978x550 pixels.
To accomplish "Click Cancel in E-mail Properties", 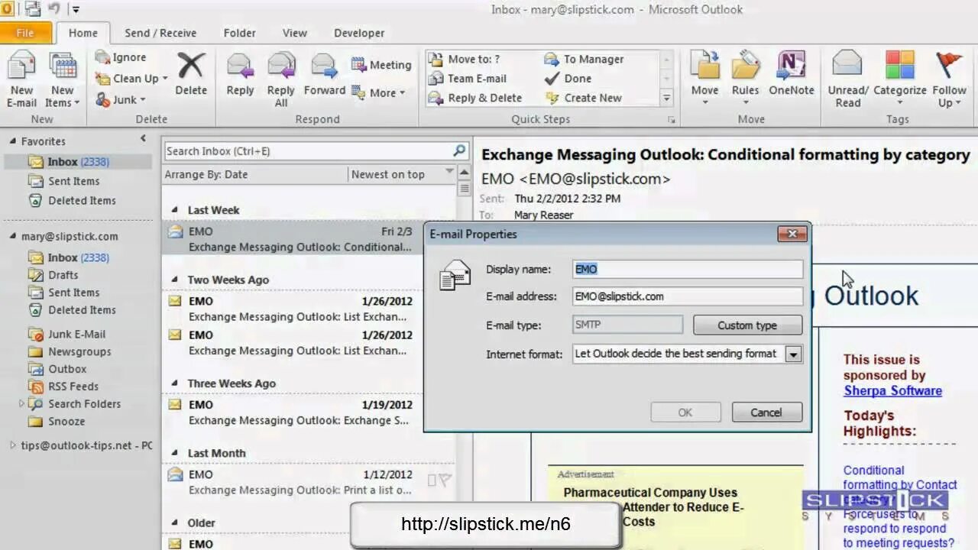I will coord(766,412).
